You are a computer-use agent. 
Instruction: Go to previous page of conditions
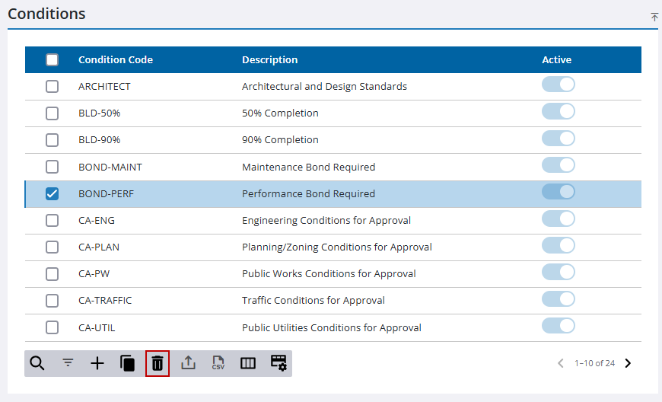click(x=561, y=363)
